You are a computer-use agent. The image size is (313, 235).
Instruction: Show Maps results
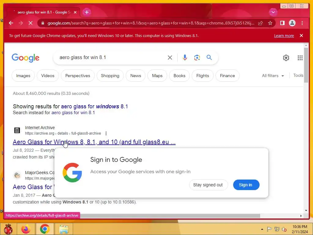157,76
